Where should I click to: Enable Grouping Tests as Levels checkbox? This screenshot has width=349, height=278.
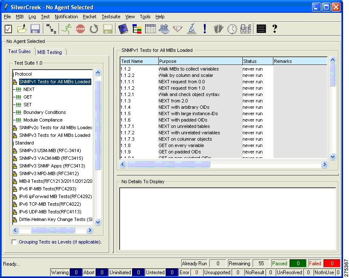[x=14, y=242]
